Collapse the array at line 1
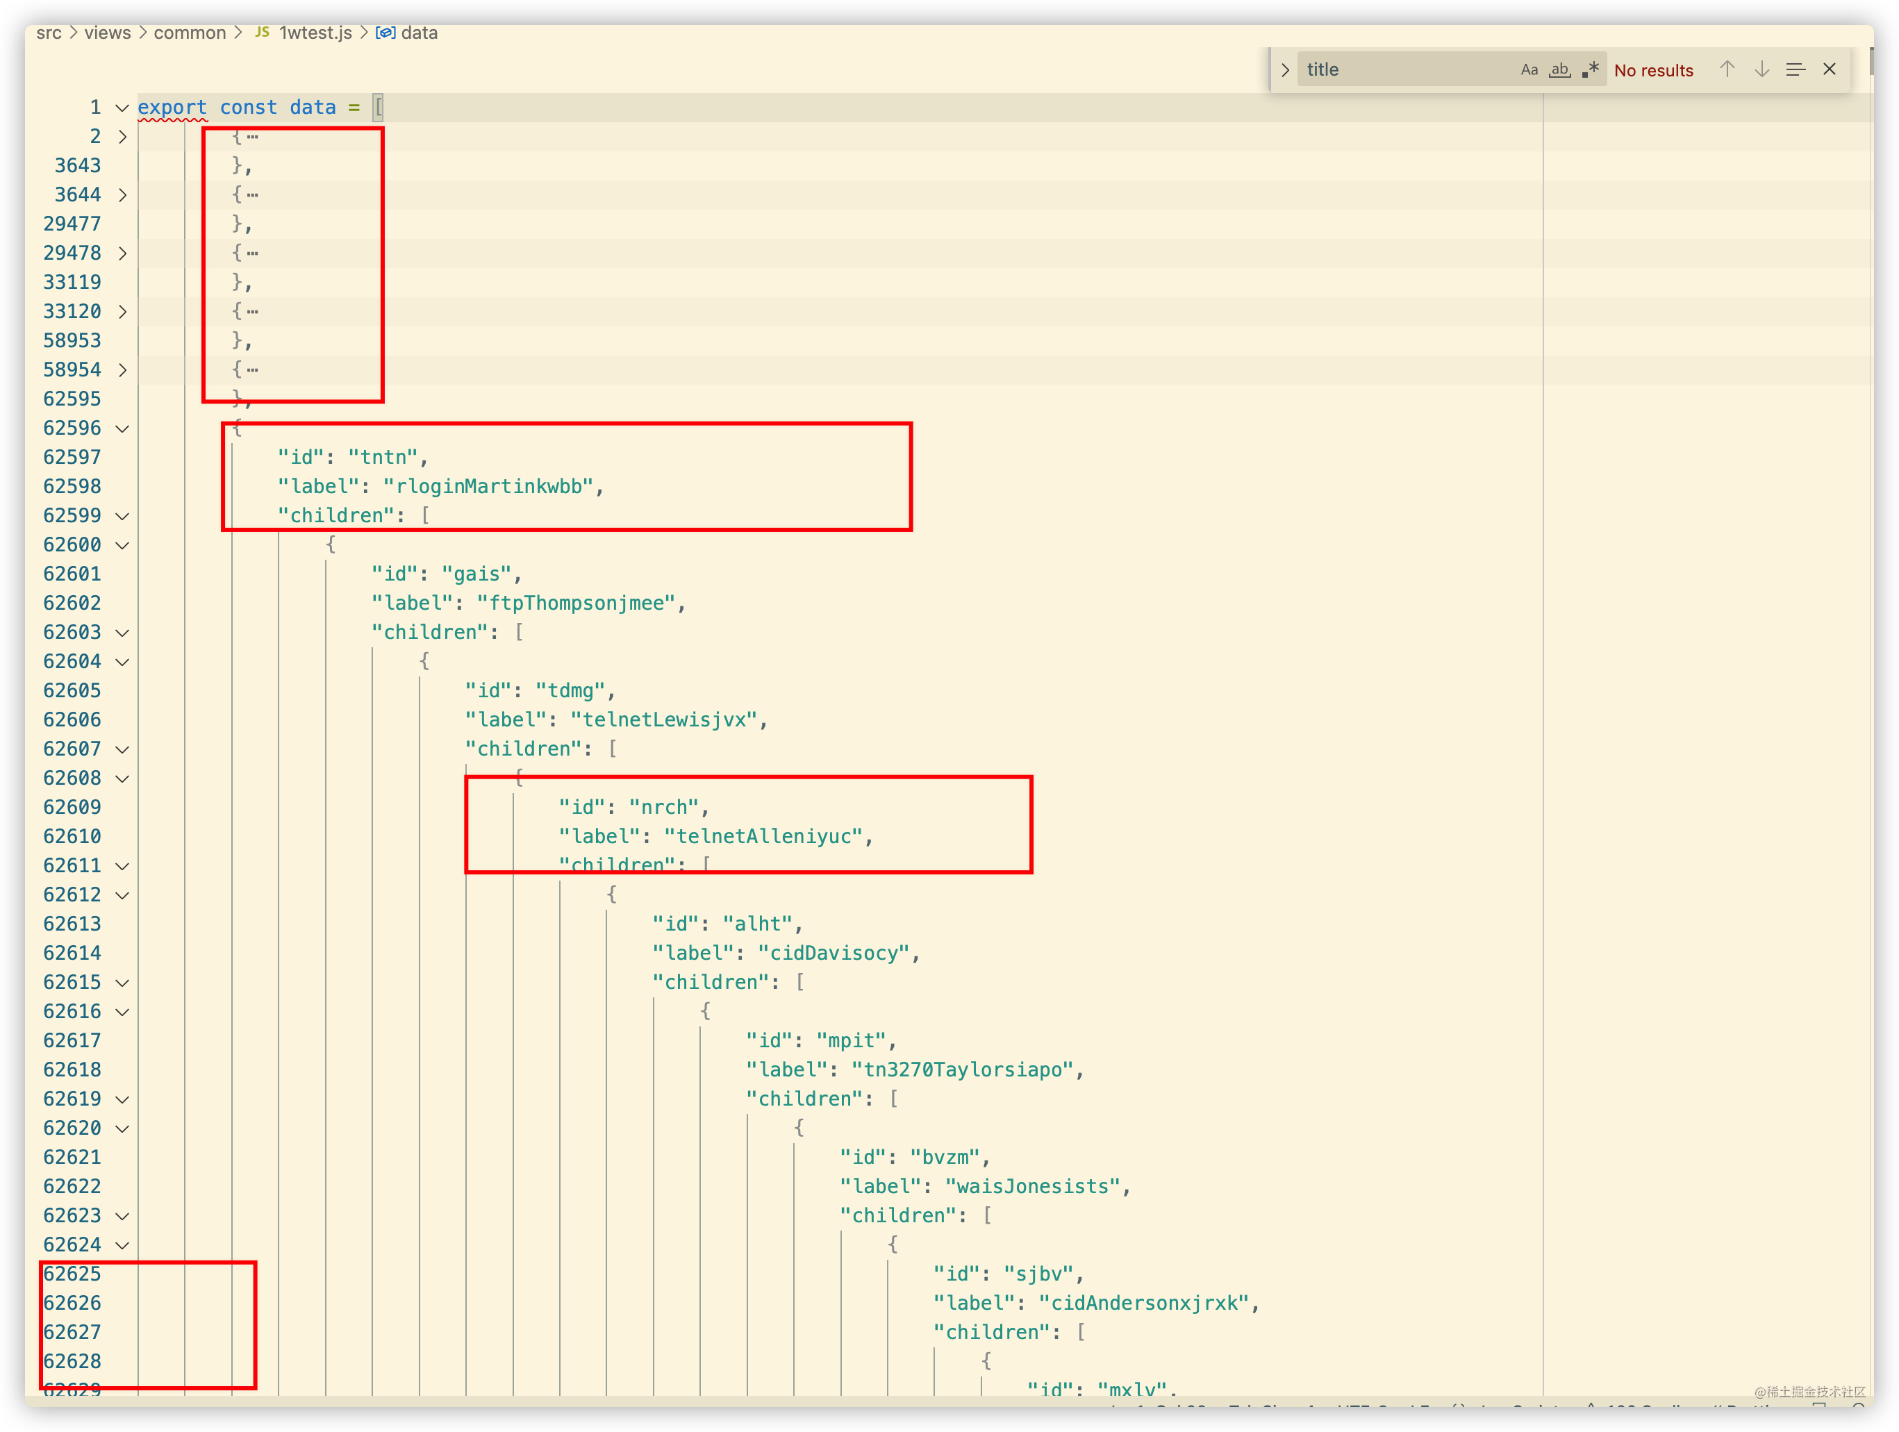 [123, 108]
